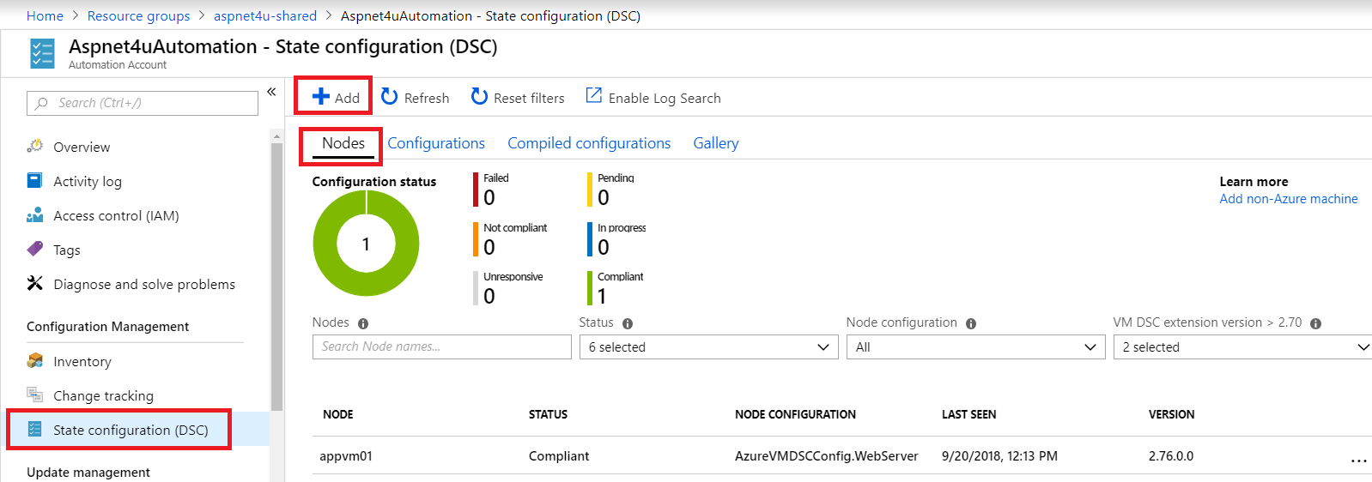Click the Add plus icon
Screen dimensions: 1372x482
[x=321, y=96]
